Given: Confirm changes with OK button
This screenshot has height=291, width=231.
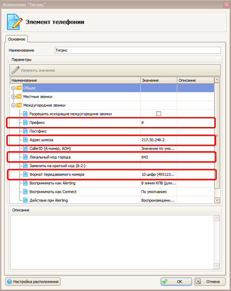Looking at the screenshot, I should tap(177, 282).
